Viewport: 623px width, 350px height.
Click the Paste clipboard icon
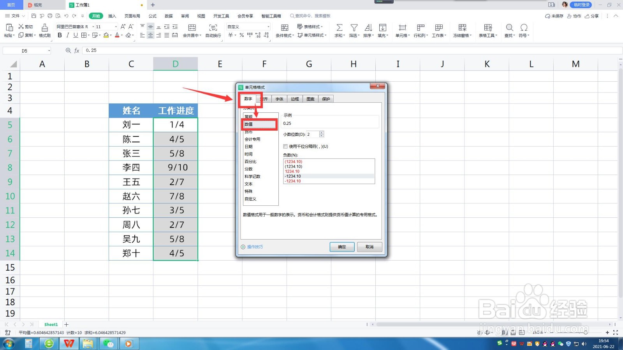click(x=9, y=27)
